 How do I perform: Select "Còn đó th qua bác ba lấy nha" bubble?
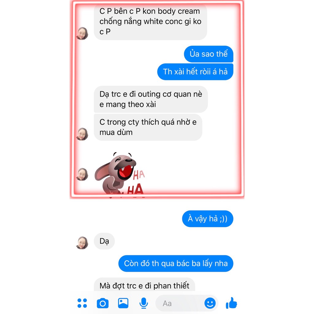(176, 263)
